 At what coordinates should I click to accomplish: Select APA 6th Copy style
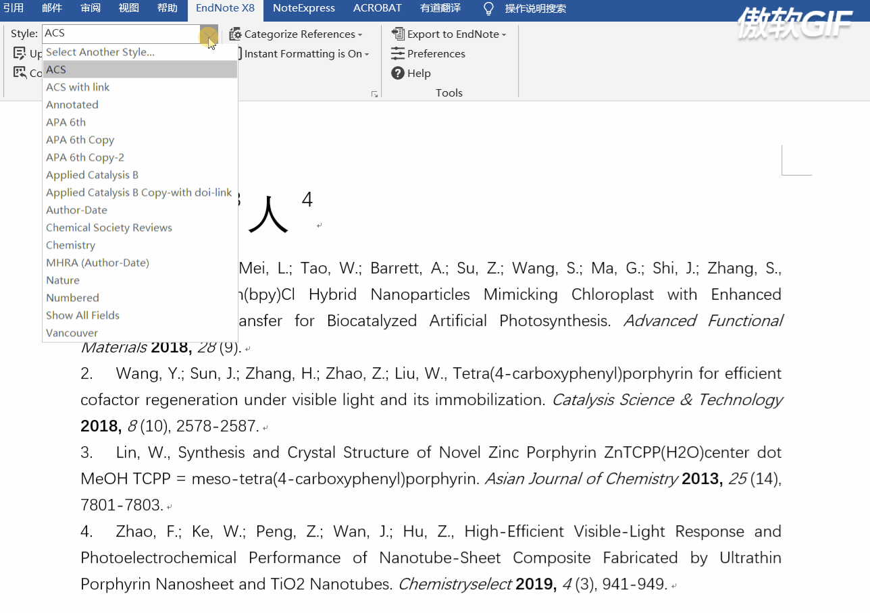click(140, 140)
